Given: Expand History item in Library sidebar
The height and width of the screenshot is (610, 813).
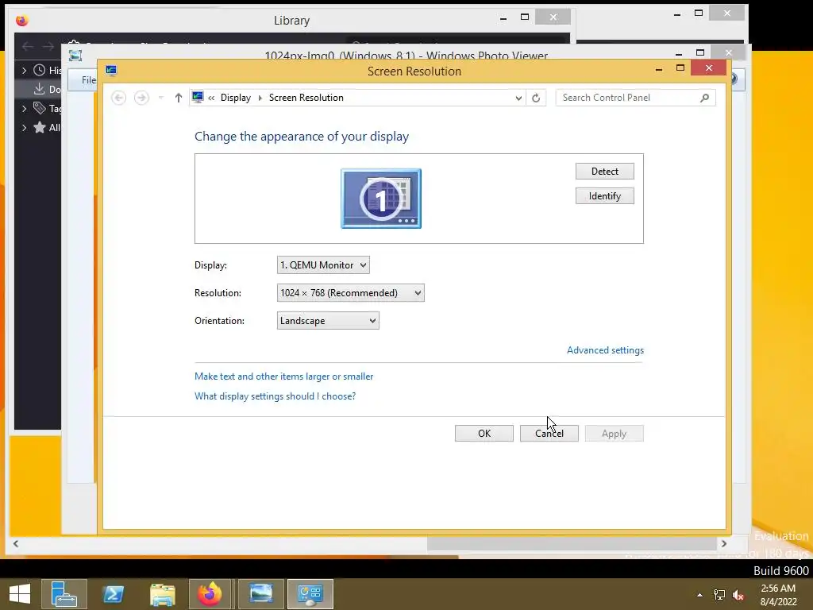Looking at the screenshot, I should click(24, 70).
